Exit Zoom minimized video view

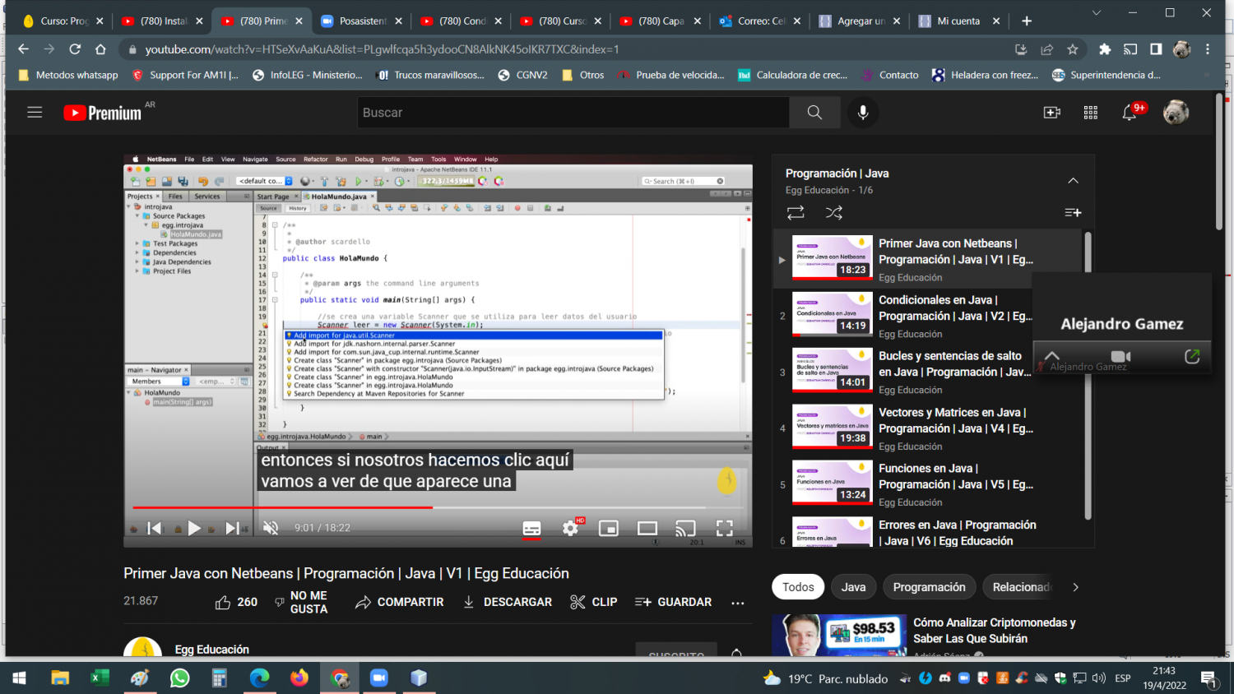(x=1192, y=356)
